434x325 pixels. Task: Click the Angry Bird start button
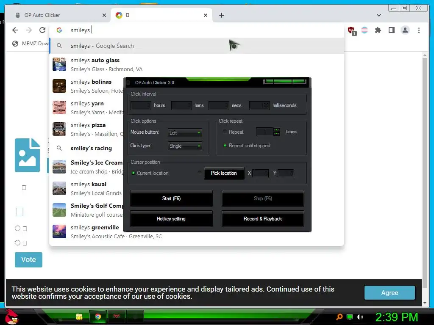coord(11,317)
